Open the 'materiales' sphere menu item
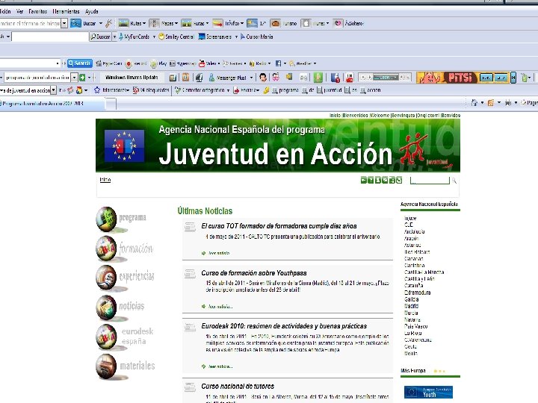The height and width of the screenshot is (403, 538). pyautogui.click(x=126, y=366)
